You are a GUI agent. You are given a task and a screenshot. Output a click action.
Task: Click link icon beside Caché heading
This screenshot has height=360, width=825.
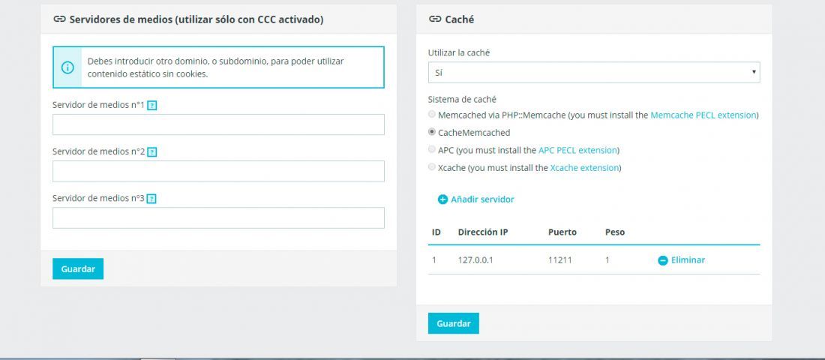tap(434, 19)
